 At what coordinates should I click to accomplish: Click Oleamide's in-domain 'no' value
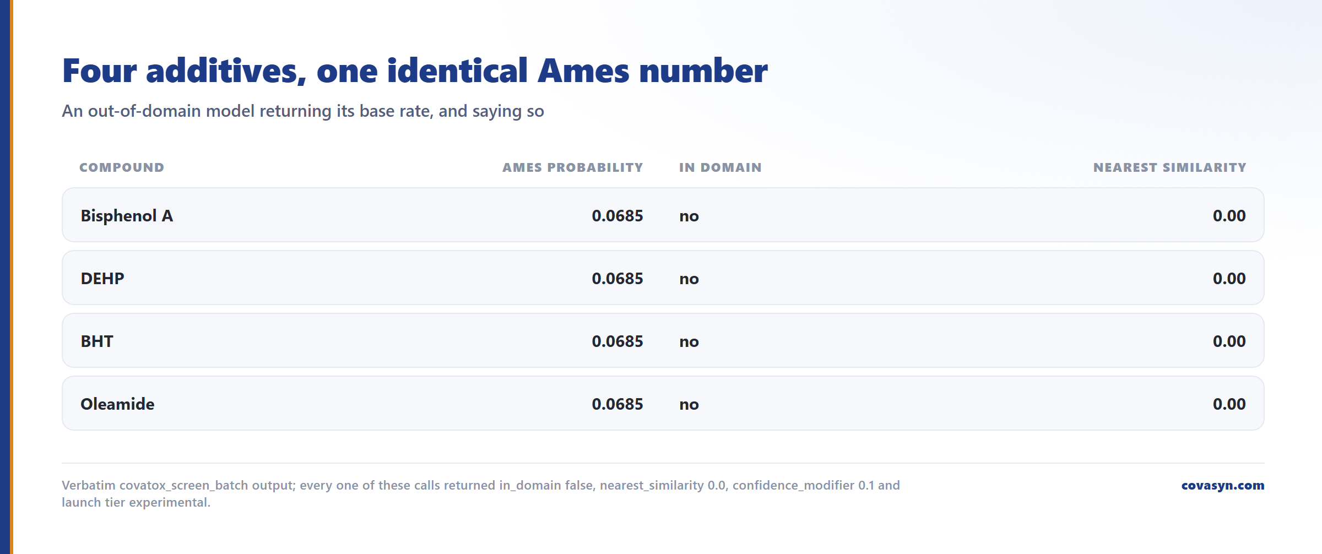tap(689, 404)
